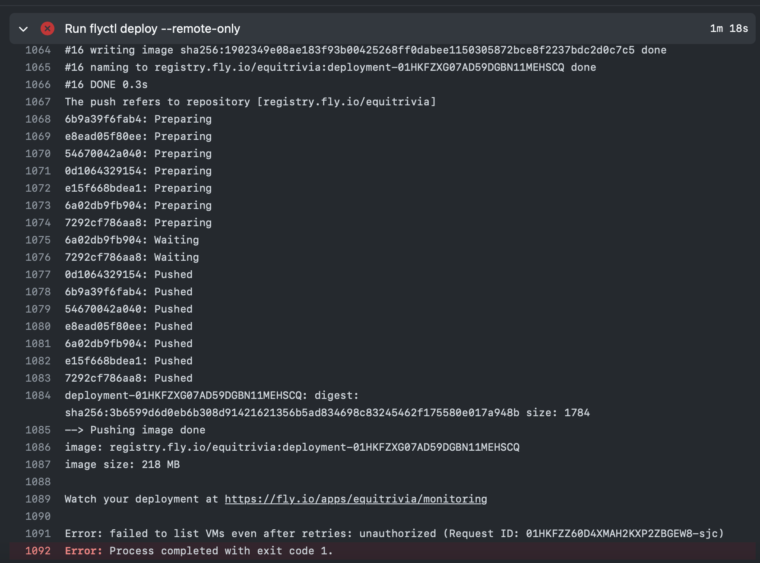Image resolution: width=760 pixels, height=563 pixels.
Task: Click the '7292cf786aa8: Pushed' log line
Action: [x=129, y=378]
